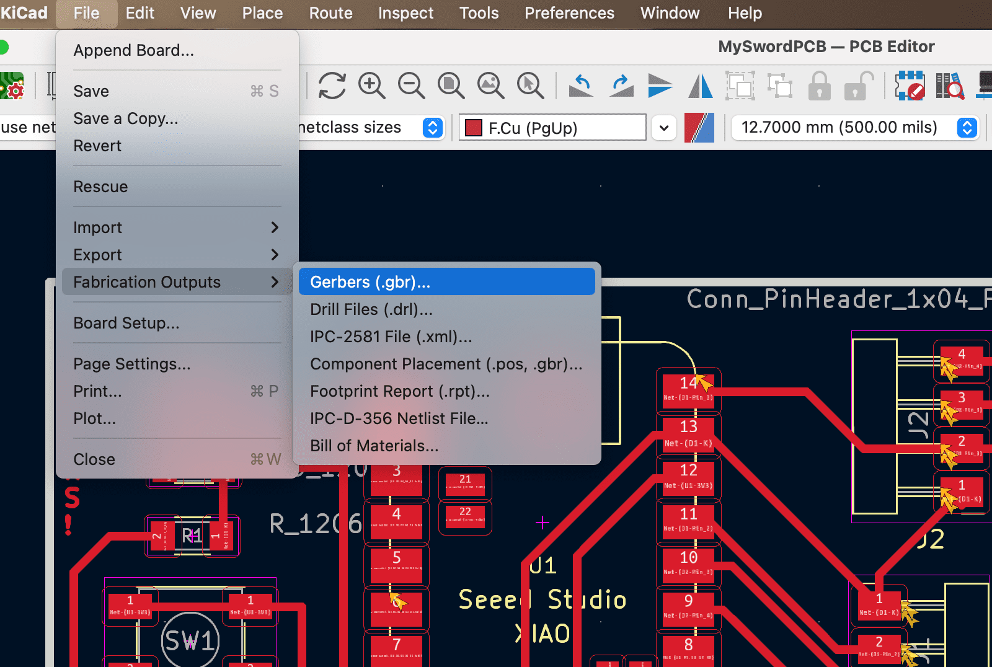Click the Group items icon
This screenshot has width=992, height=667.
tap(740, 86)
